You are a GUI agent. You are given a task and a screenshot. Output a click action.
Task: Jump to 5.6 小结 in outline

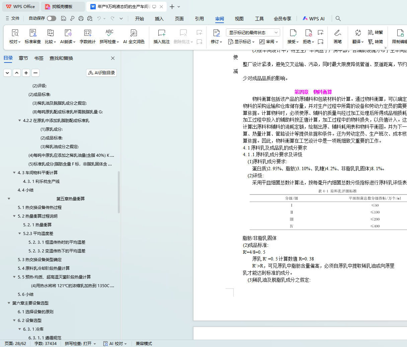coord(25,295)
